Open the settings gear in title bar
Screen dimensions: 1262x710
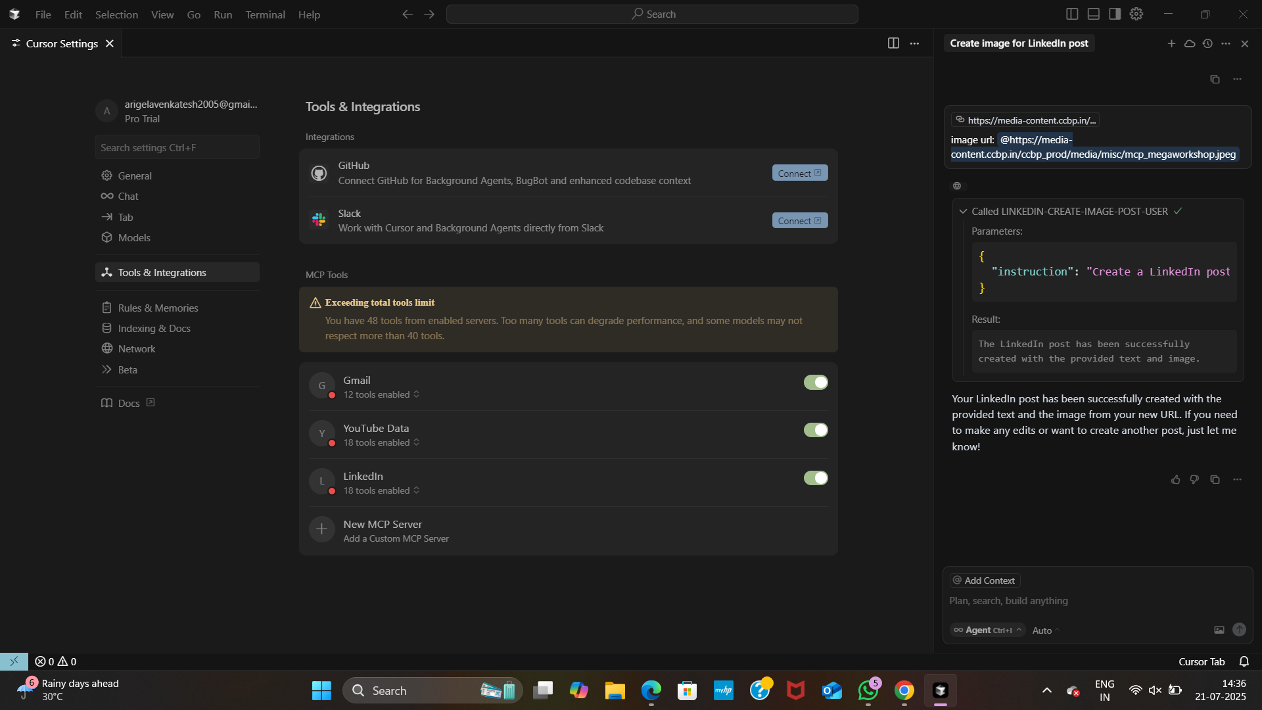click(x=1136, y=14)
